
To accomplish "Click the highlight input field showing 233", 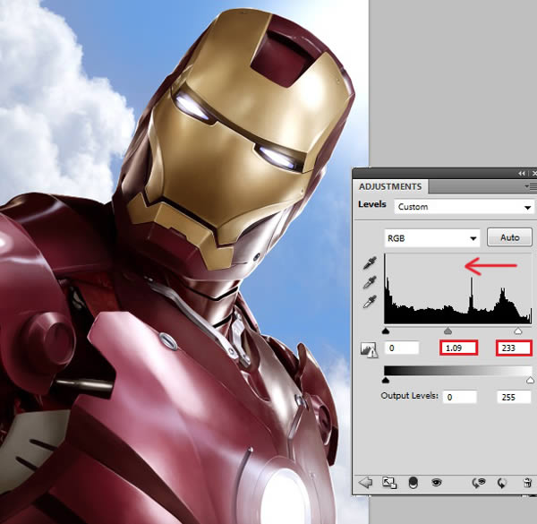I will click(514, 348).
